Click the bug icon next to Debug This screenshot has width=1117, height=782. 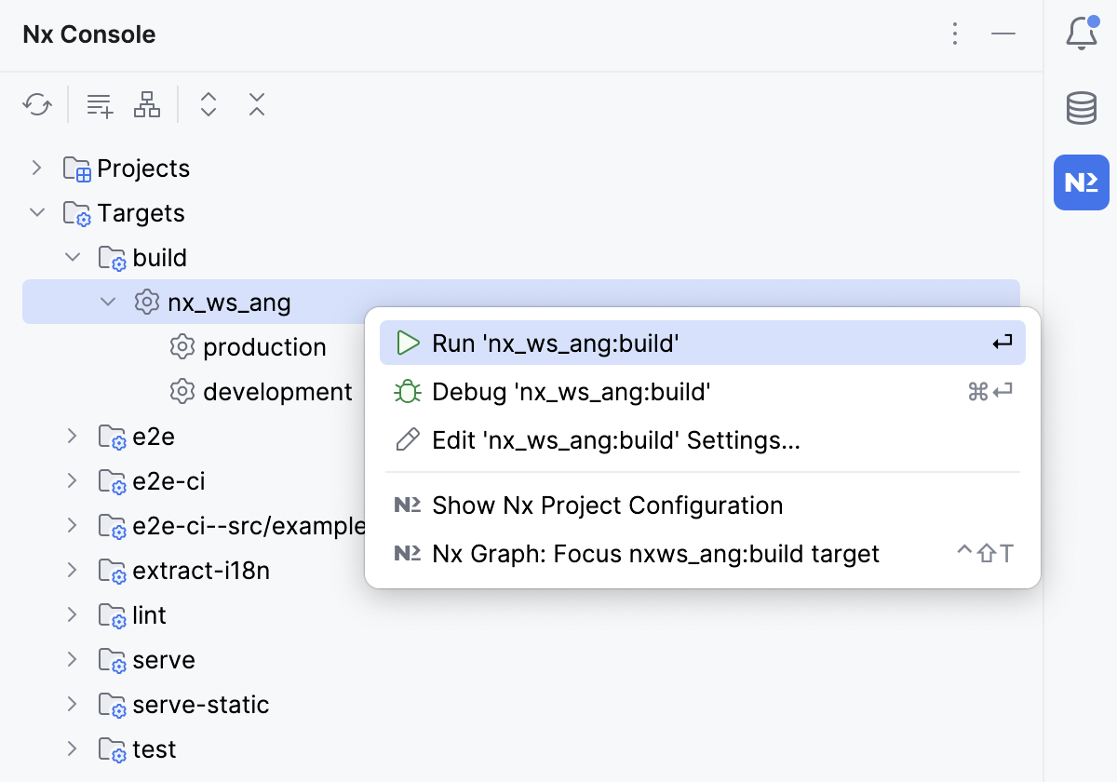pyautogui.click(x=408, y=391)
